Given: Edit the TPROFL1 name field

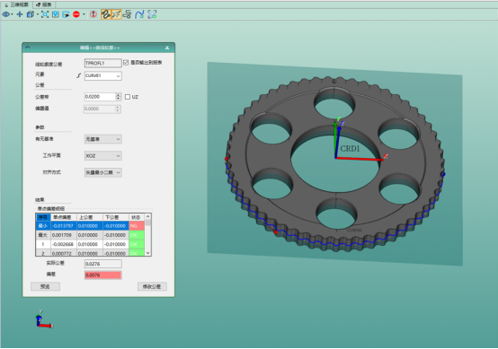Looking at the screenshot, I should coord(102,63).
